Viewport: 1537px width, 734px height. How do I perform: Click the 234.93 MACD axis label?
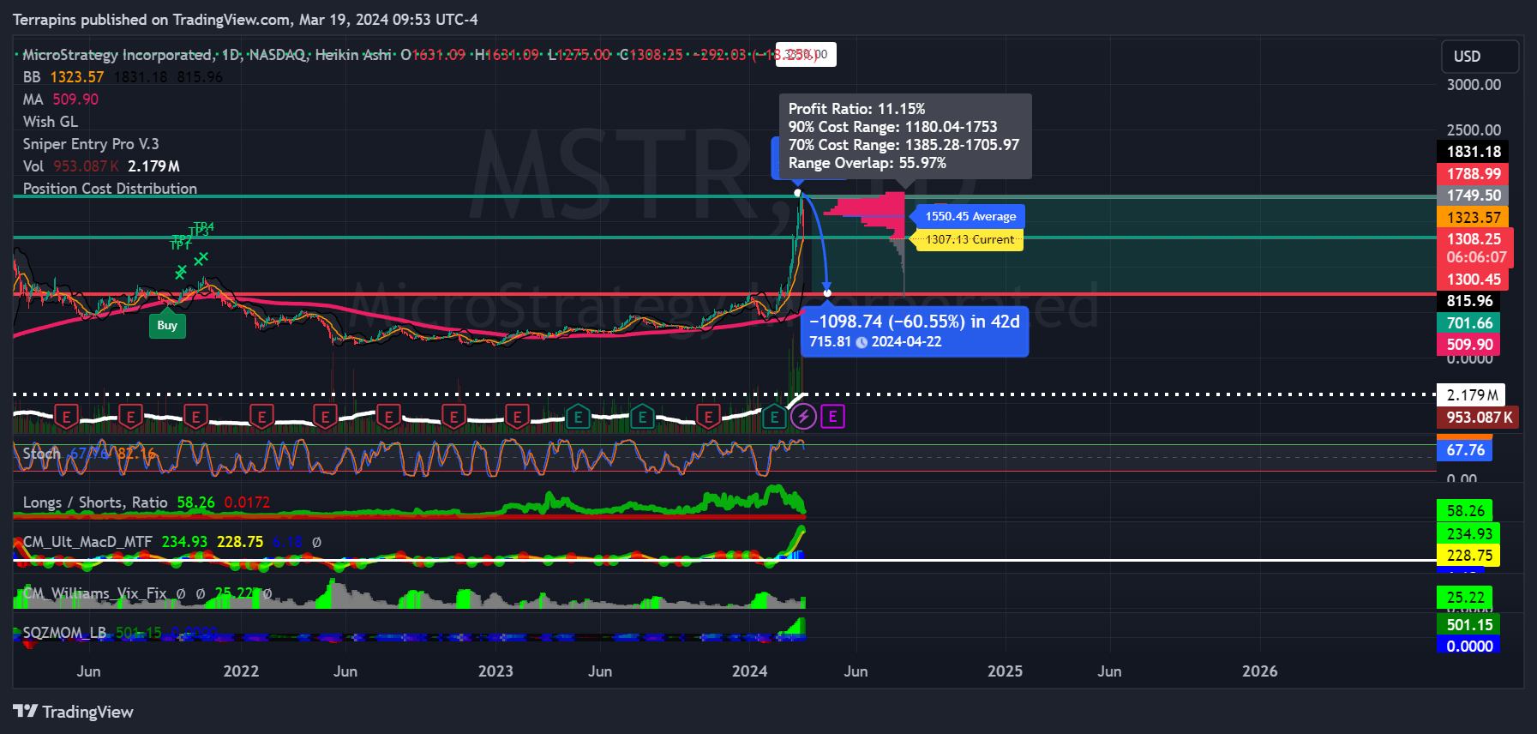point(1468,534)
